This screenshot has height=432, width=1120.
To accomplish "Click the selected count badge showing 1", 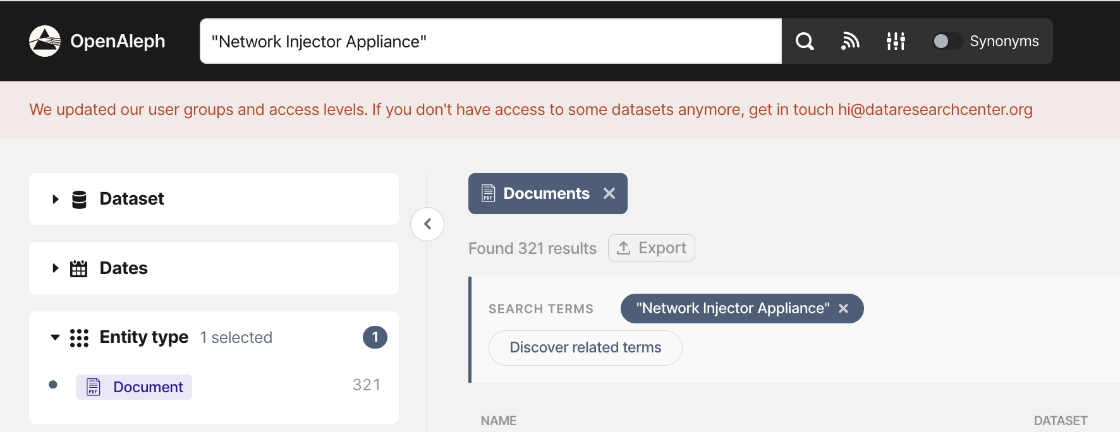I will (x=375, y=337).
